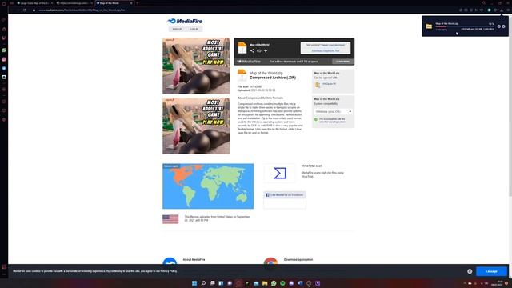Reload the page with the refresh icon
Image resolution: width=512 pixels, height=288 pixels.
25,10
